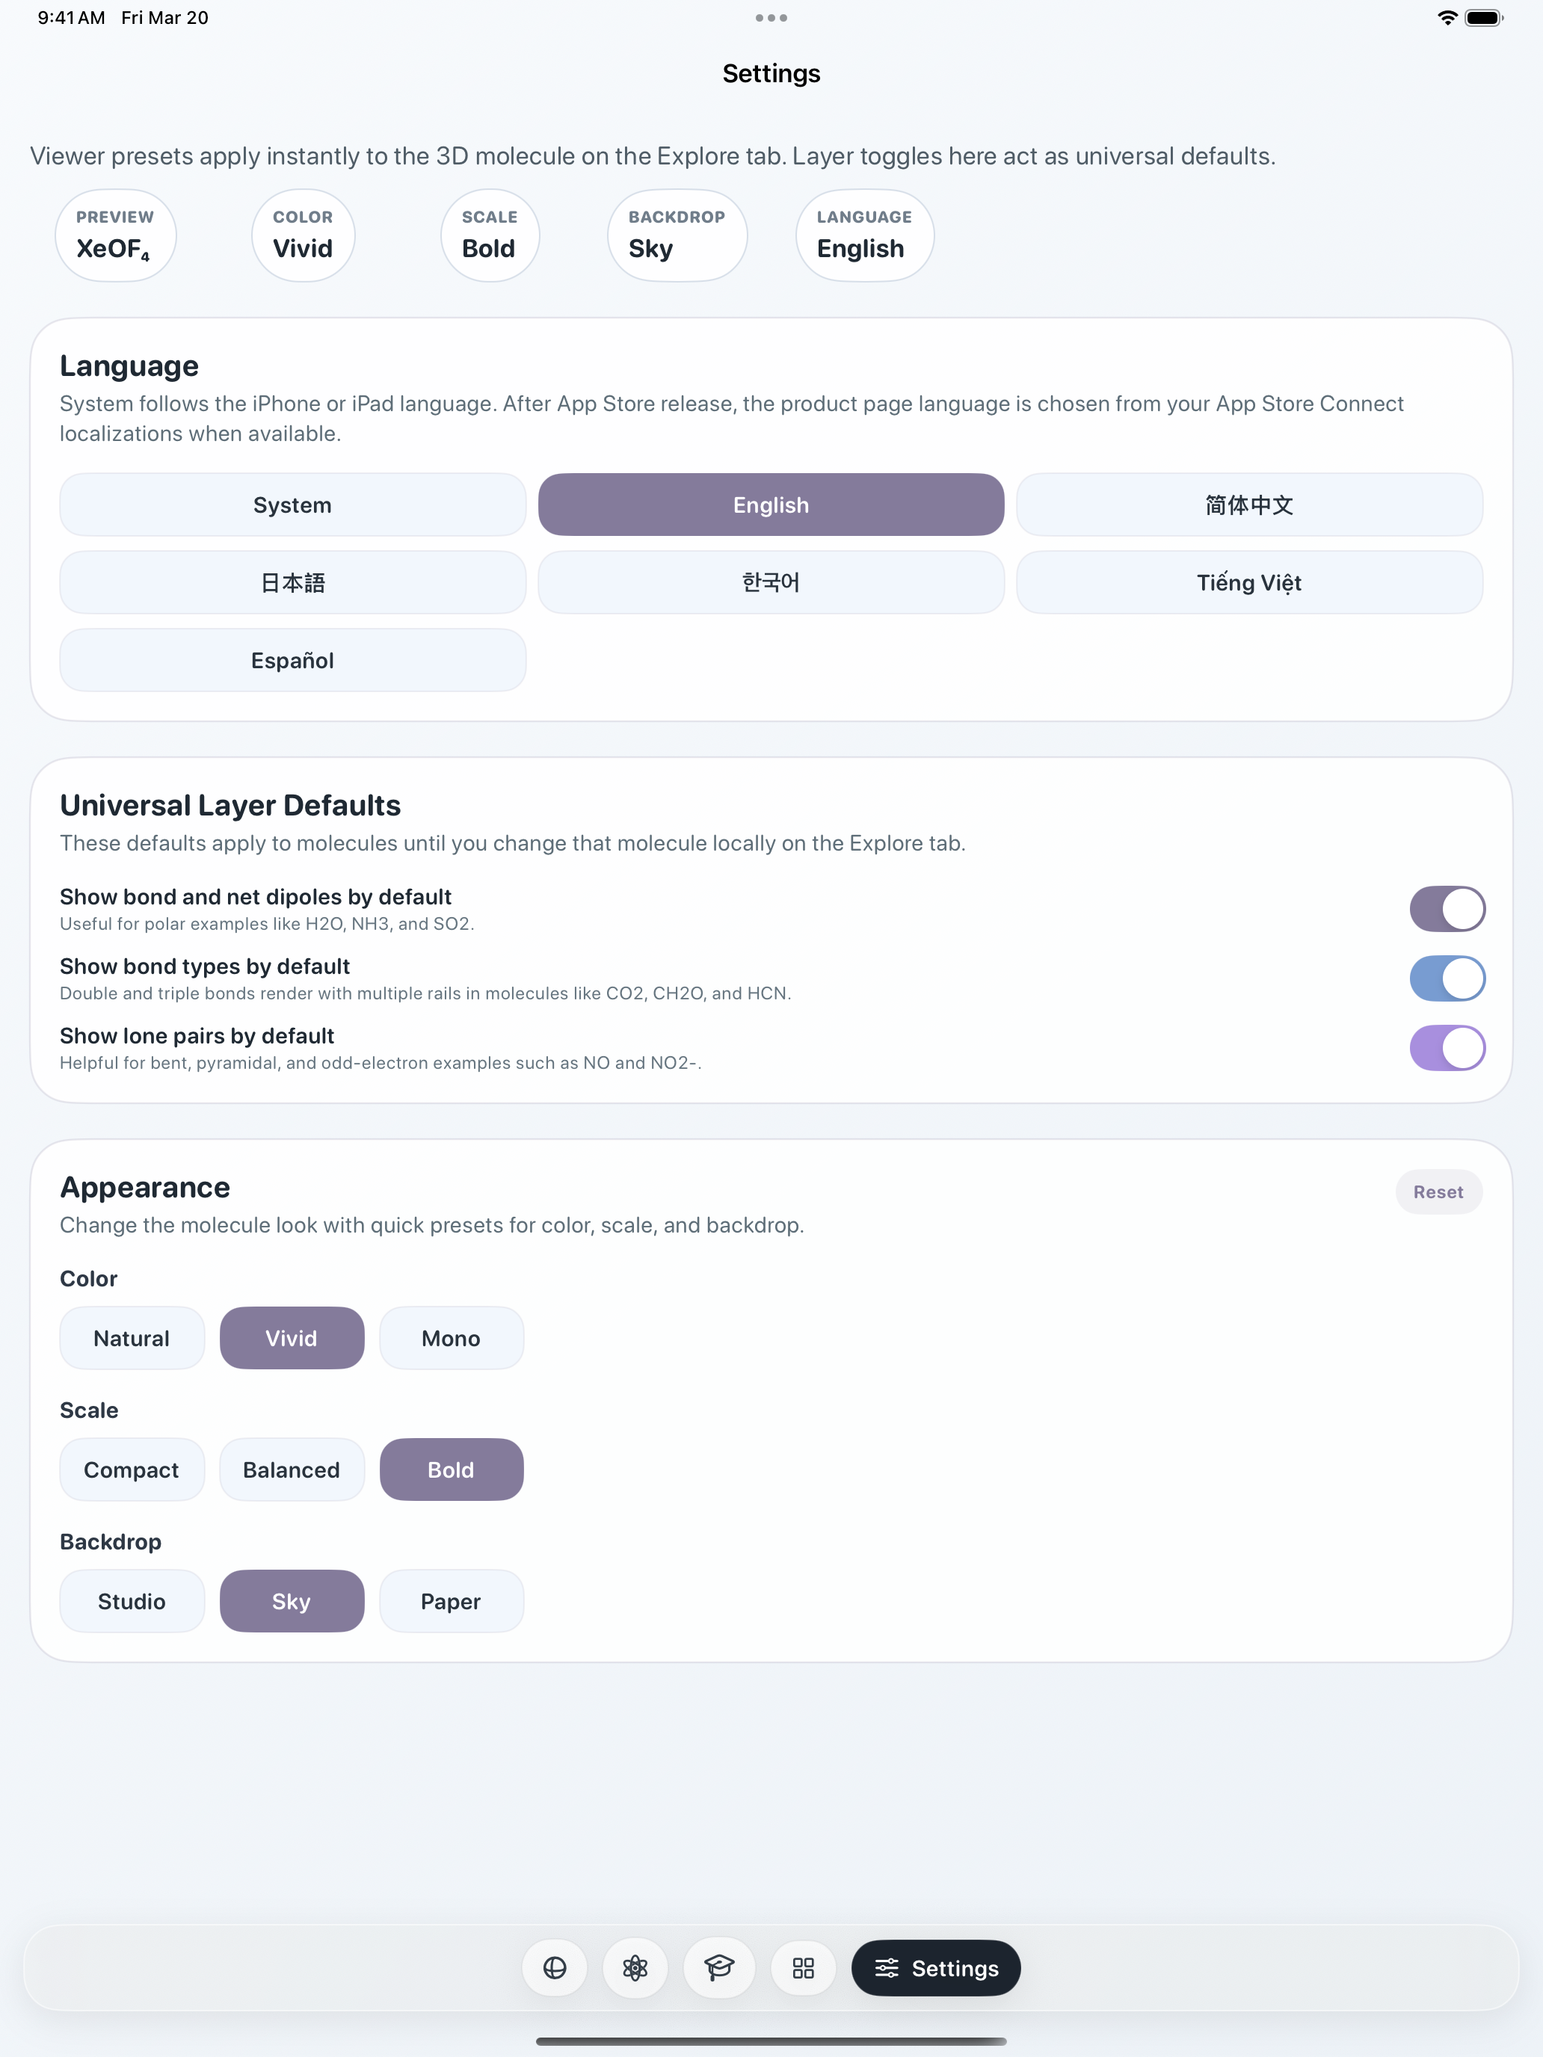Tap the Wi-Fi status icon
The height and width of the screenshot is (2057, 1543).
(x=1447, y=18)
